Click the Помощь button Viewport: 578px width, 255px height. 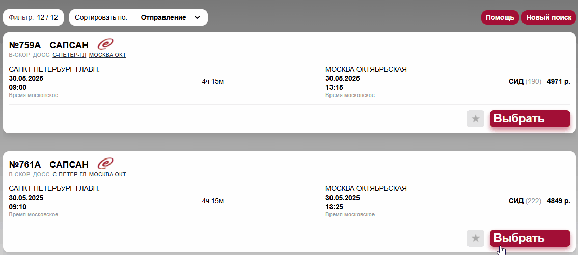click(500, 18)
